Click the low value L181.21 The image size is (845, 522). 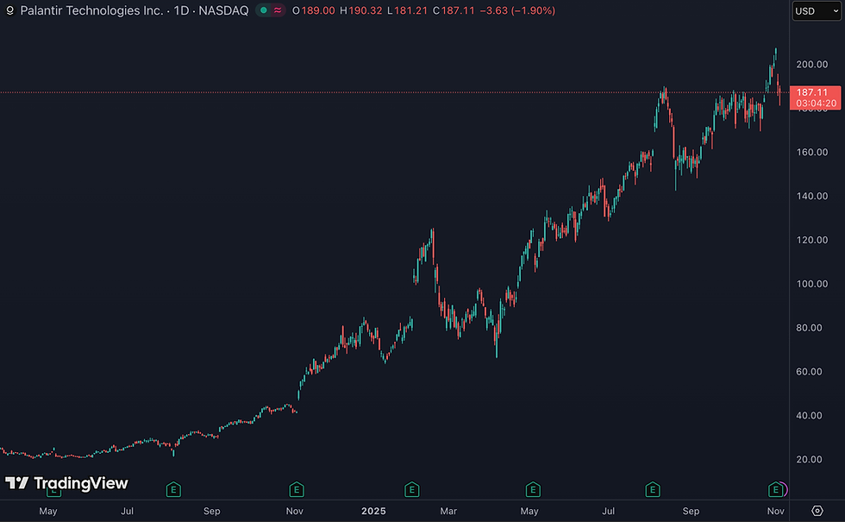(407, 10)
